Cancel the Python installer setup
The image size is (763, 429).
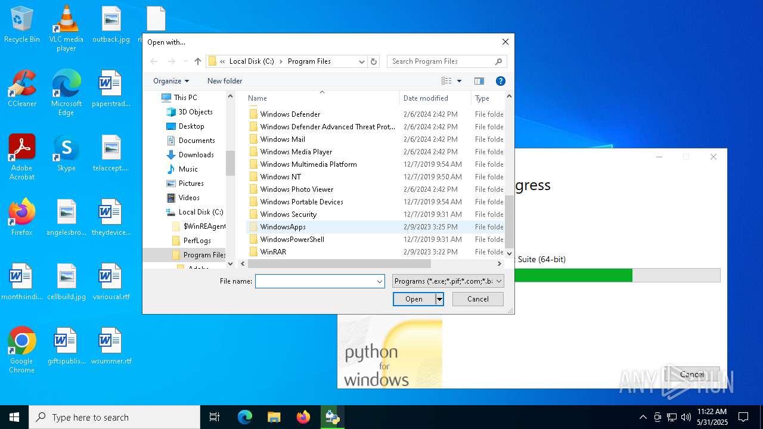(692, 374)
